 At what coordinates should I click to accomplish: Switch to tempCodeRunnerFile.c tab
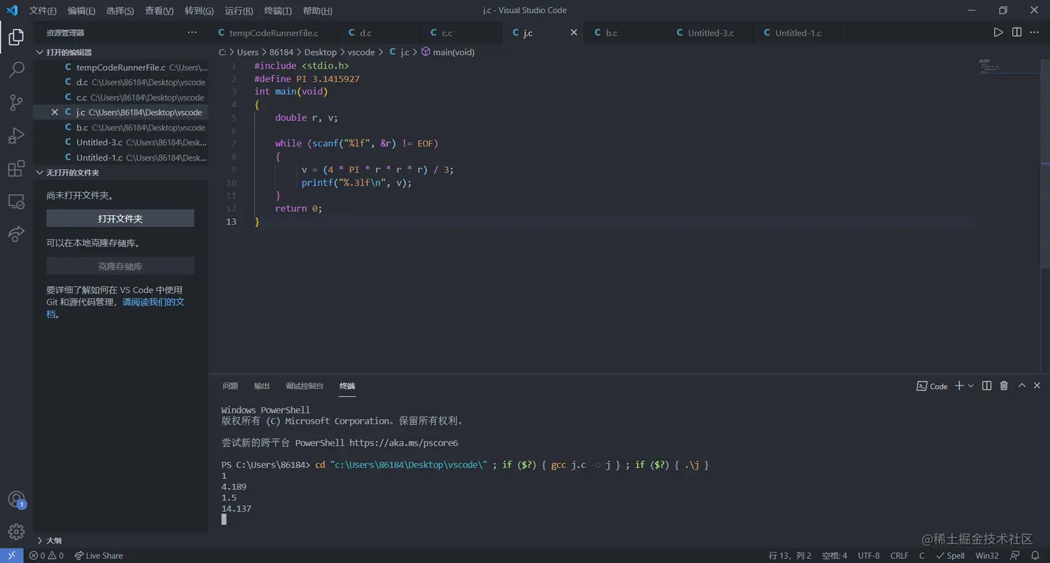click(x=274, y=33)
